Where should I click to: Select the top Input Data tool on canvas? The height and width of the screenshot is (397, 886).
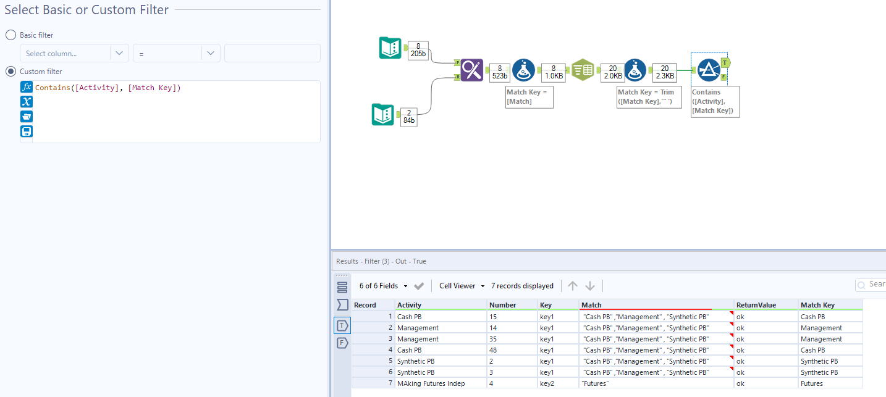[390, 47]
